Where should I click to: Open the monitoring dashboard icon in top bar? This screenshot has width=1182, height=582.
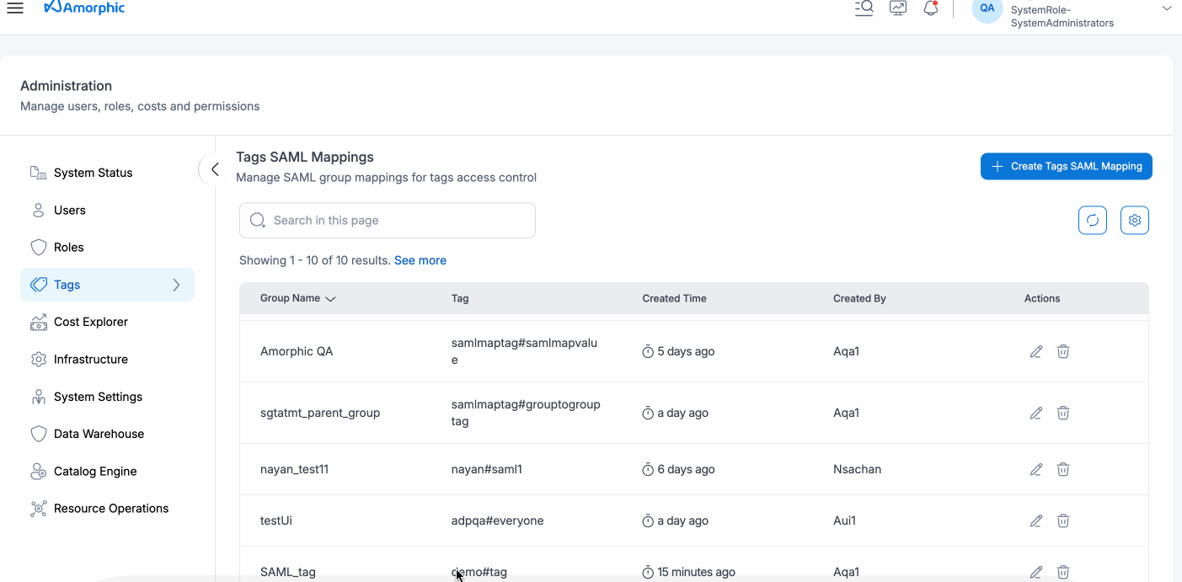pyautogui.click(x=897, y=8)
